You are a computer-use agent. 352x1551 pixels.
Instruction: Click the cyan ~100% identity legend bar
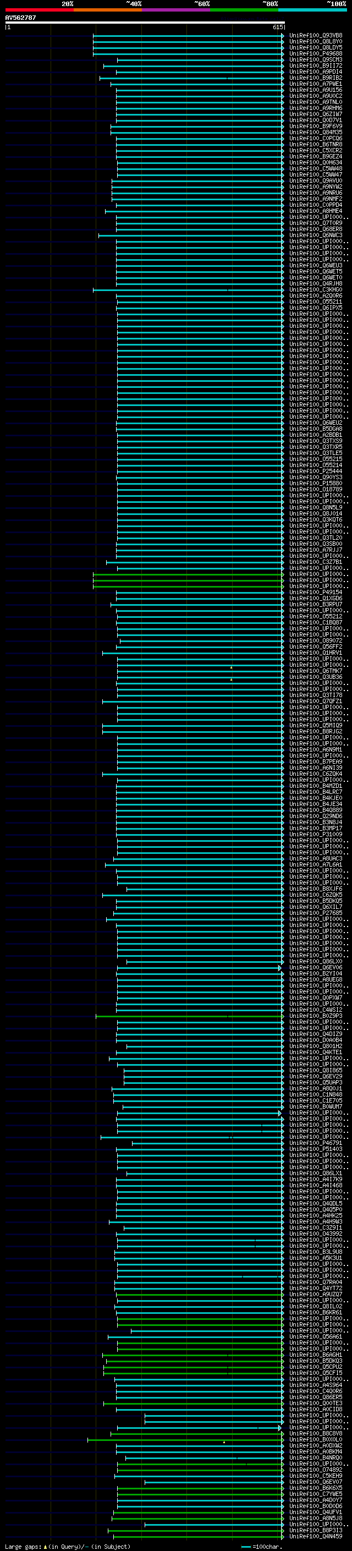click(312, 10)
